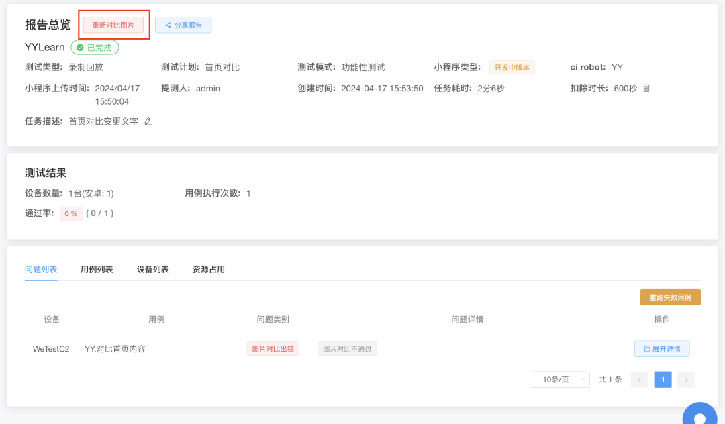The width and height of the screenshot is (725, 424).
Task: Click the 测试结果 heading
Action: (46, 173)
